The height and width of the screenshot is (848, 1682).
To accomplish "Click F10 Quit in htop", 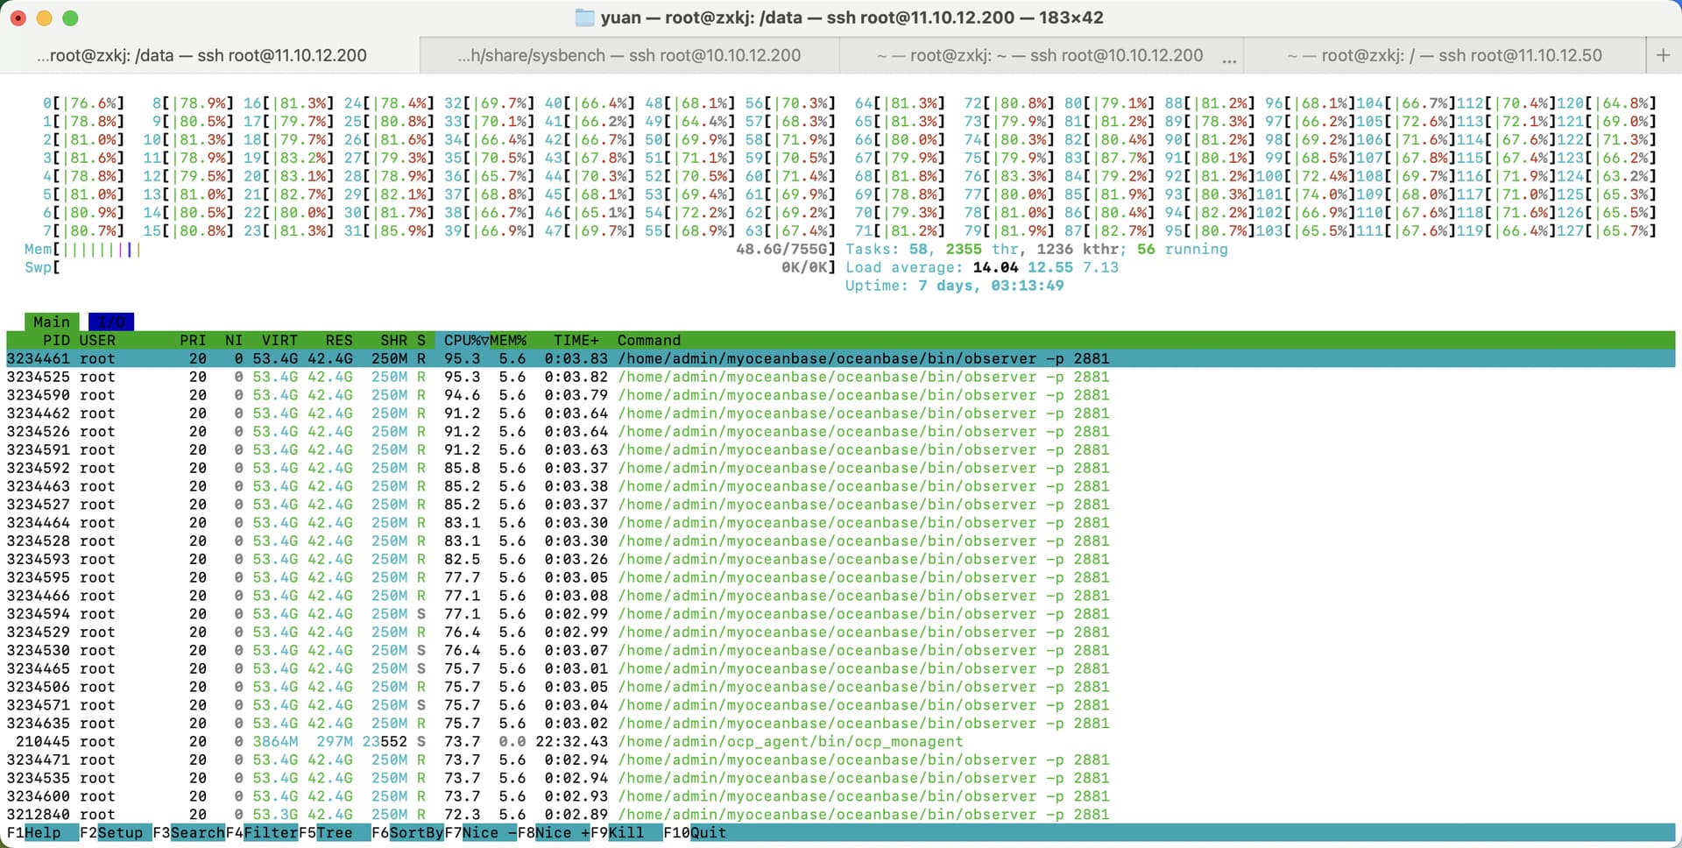I will (x=708, y=832).
